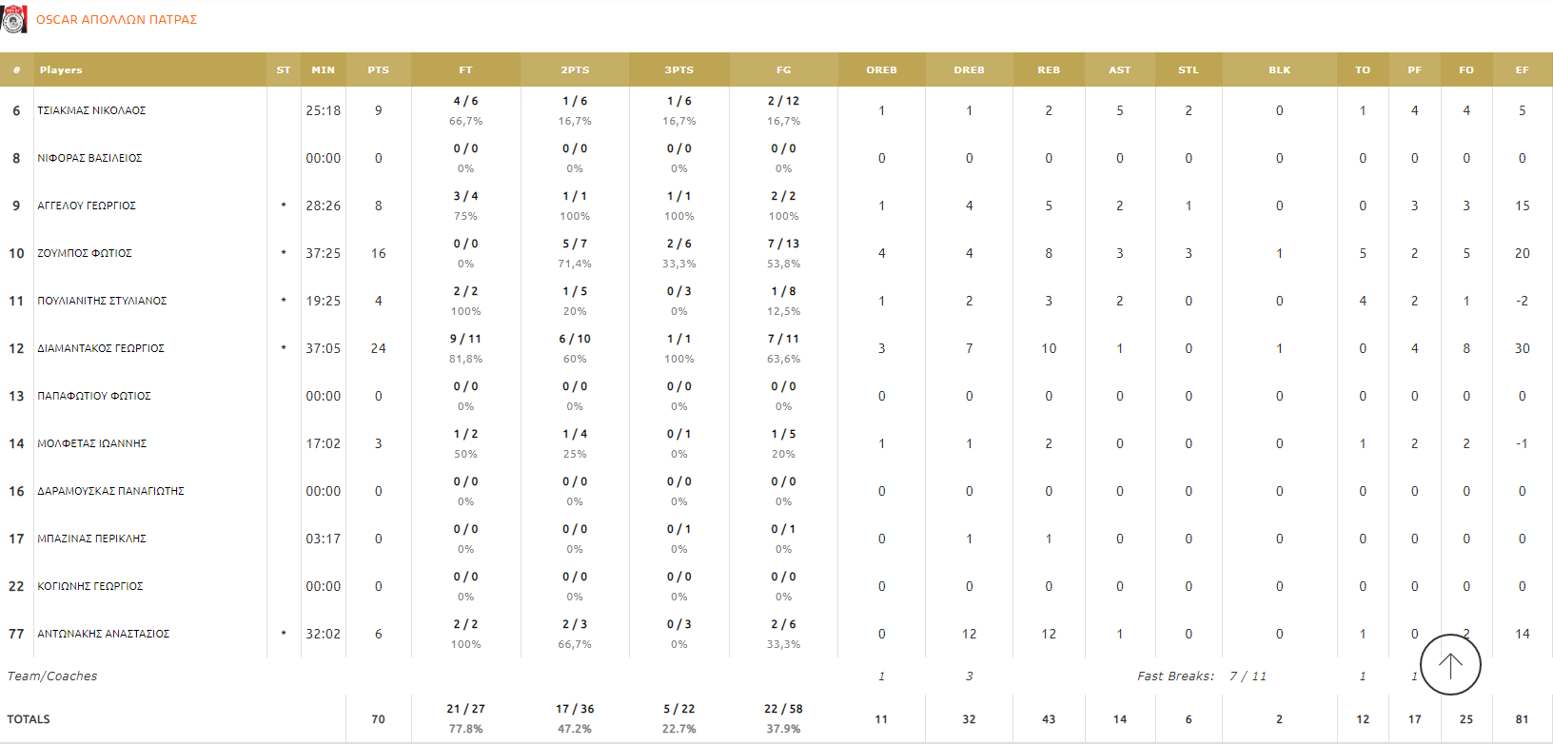Screen dimensions: 1553x745
Task: Click the FT column header
Action: (x=465, y=70)
